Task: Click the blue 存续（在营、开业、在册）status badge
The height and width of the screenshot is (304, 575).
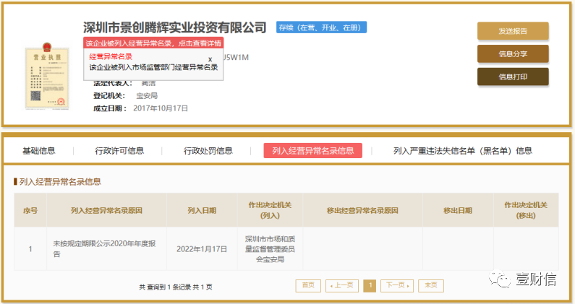Action: point(321,27)
